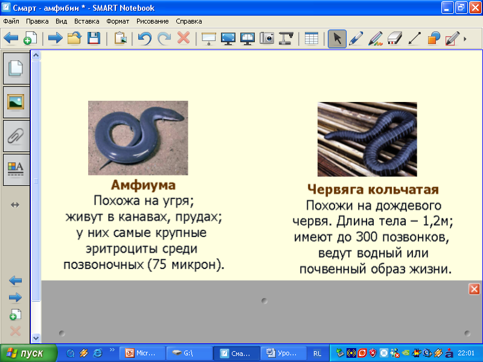Select the shape recognition pen tool
The width and height of the screenshot is (483, 362).
[x=452, y=39]
